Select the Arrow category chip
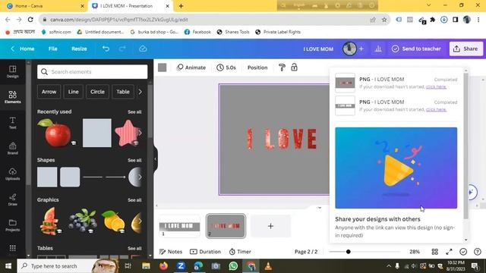 (x=49, y=92)
